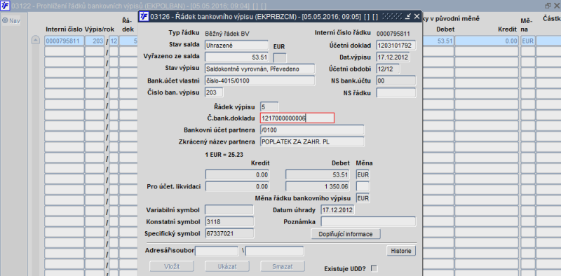This screenshot has width=561, height=276.
Task: Click the scroll-up arrow beside first table row
Action: click(36, 41)
